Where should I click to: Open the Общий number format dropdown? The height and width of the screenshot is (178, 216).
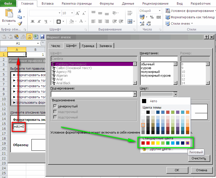(x=160, y=10)
